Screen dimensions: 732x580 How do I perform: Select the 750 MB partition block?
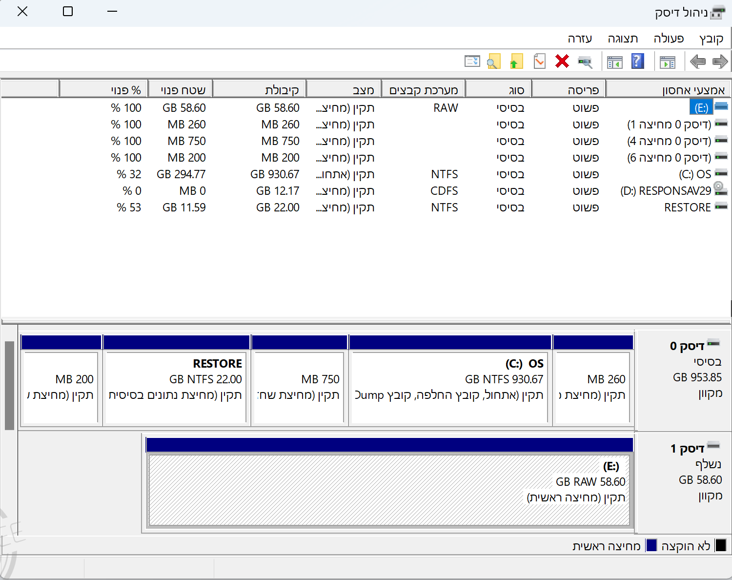click(x=299, y=380)
